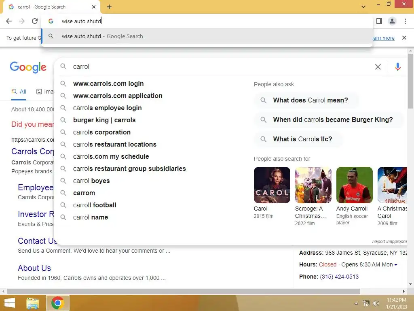Click the browser Forward arrow

tap(22, 21)
